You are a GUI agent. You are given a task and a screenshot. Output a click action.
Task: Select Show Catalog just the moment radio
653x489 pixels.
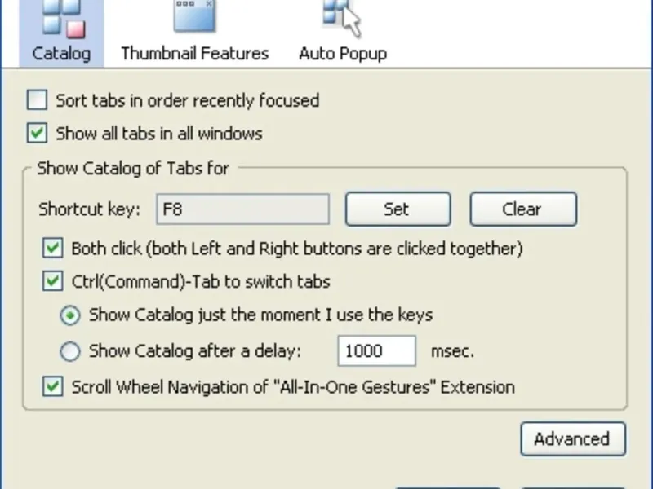coord(71,315)
